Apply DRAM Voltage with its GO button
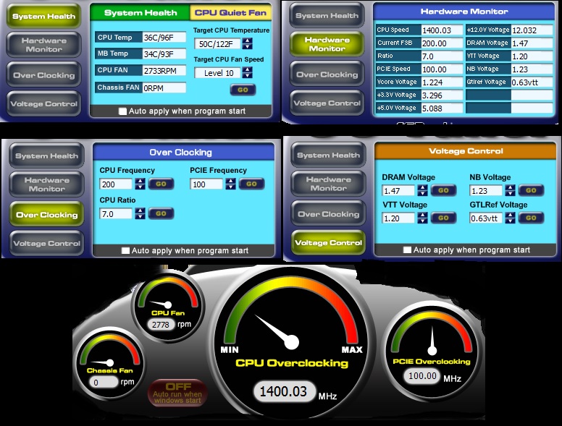This screenshot has height=426, width=562. pyautogui.click(x=443, y=190)
